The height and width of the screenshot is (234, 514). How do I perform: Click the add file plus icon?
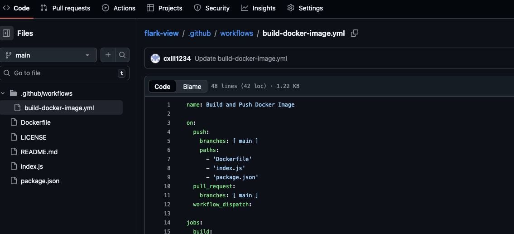[108, 55]
